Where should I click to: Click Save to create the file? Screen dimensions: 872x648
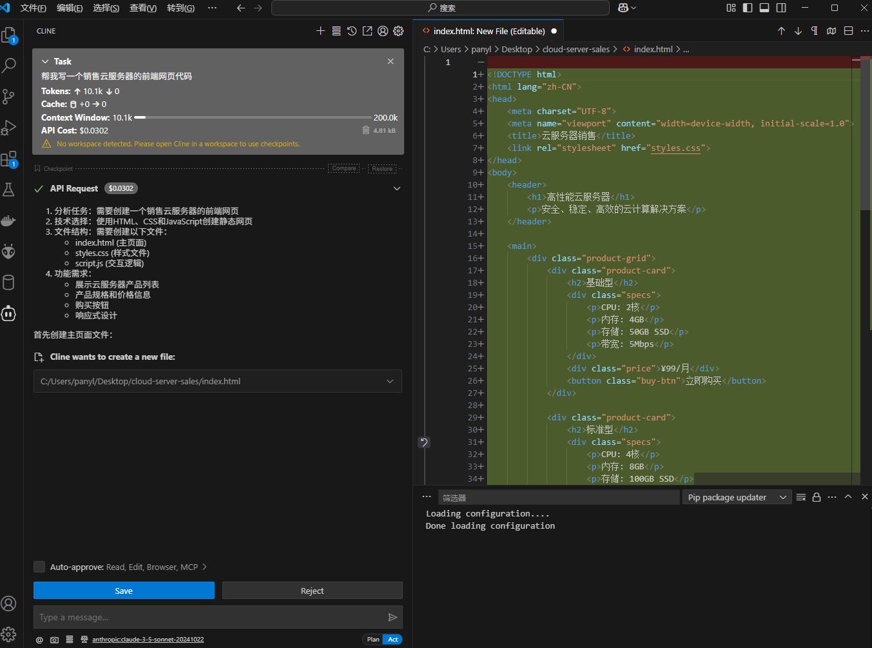(x=124, y=591)
